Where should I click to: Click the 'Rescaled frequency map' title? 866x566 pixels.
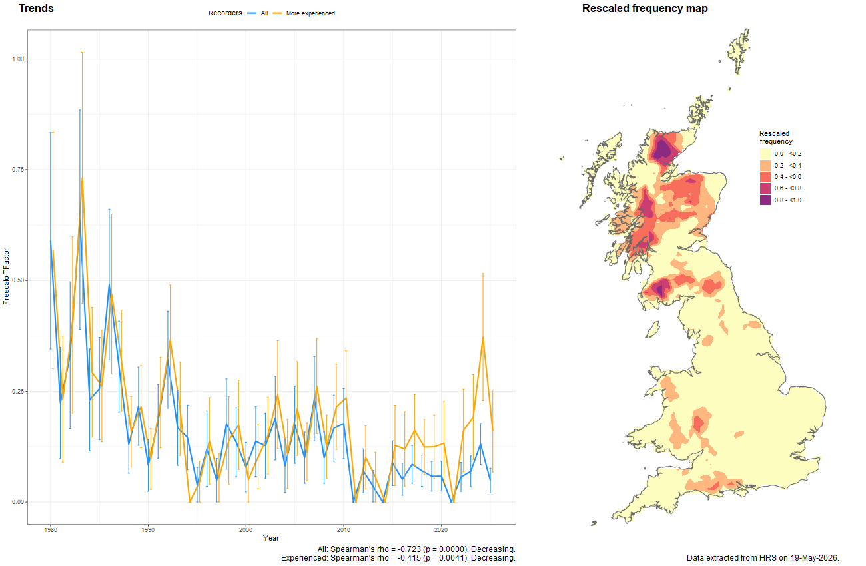pyautogui.click(x=645, y=9)
